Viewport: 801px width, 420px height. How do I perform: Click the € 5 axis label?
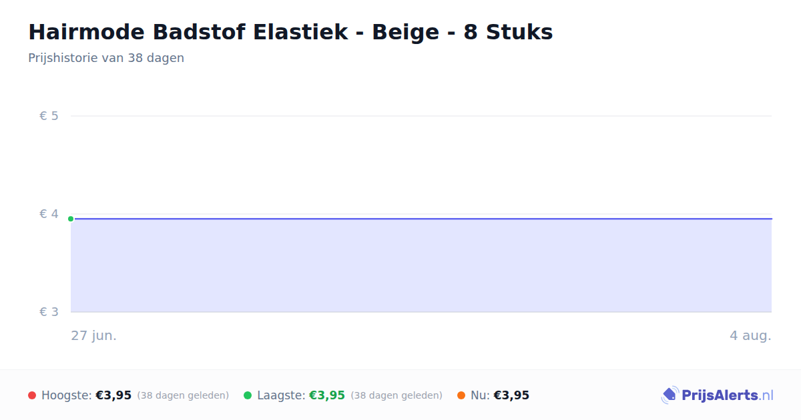[x=49, y=116]
